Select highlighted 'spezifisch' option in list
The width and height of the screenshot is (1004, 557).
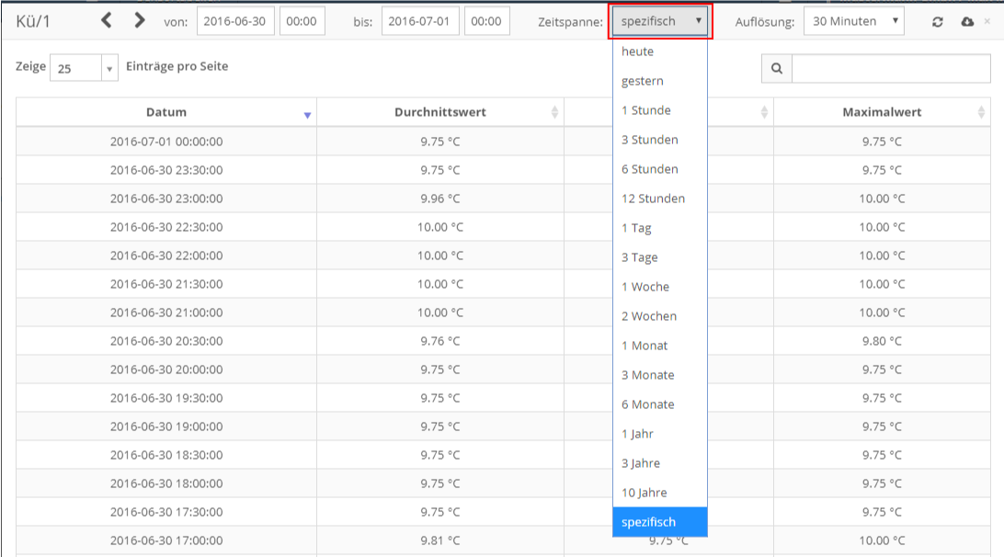click(x=660, y=522)
